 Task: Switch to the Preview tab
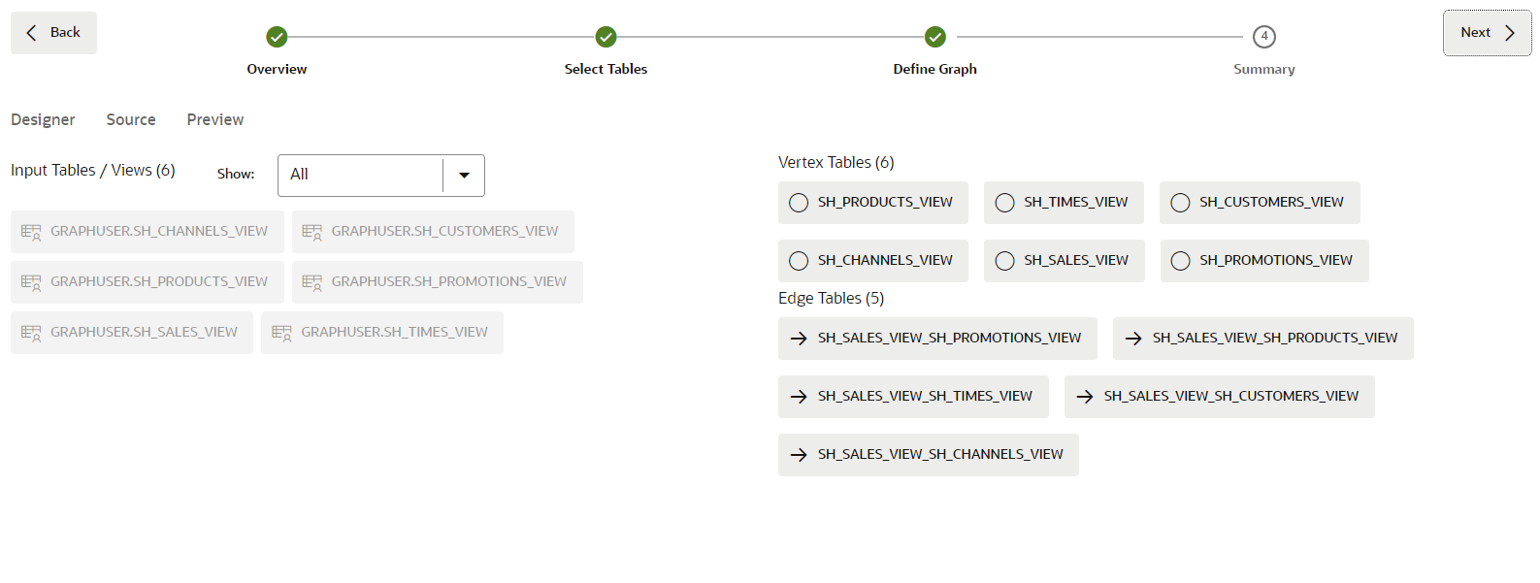point(215,119)
